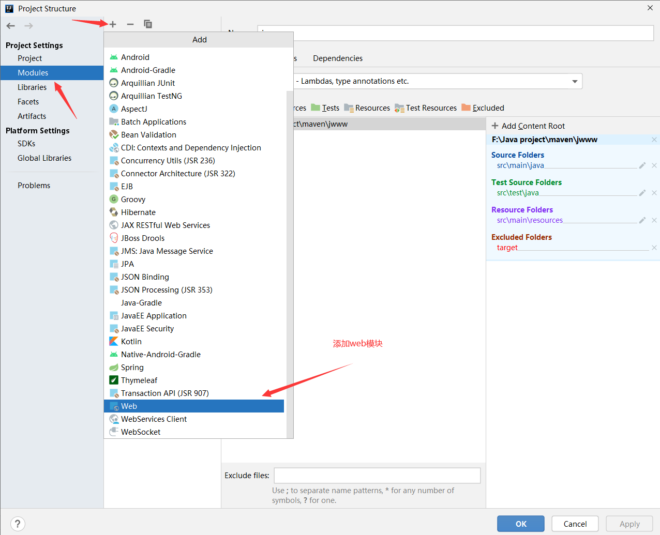Choose WebSocket from the Add menu
660x535 pixels.
click(x=194, y=432)
